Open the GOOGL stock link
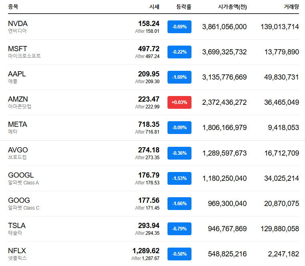This screenshot has height=266, width=305. coord(21,175)
